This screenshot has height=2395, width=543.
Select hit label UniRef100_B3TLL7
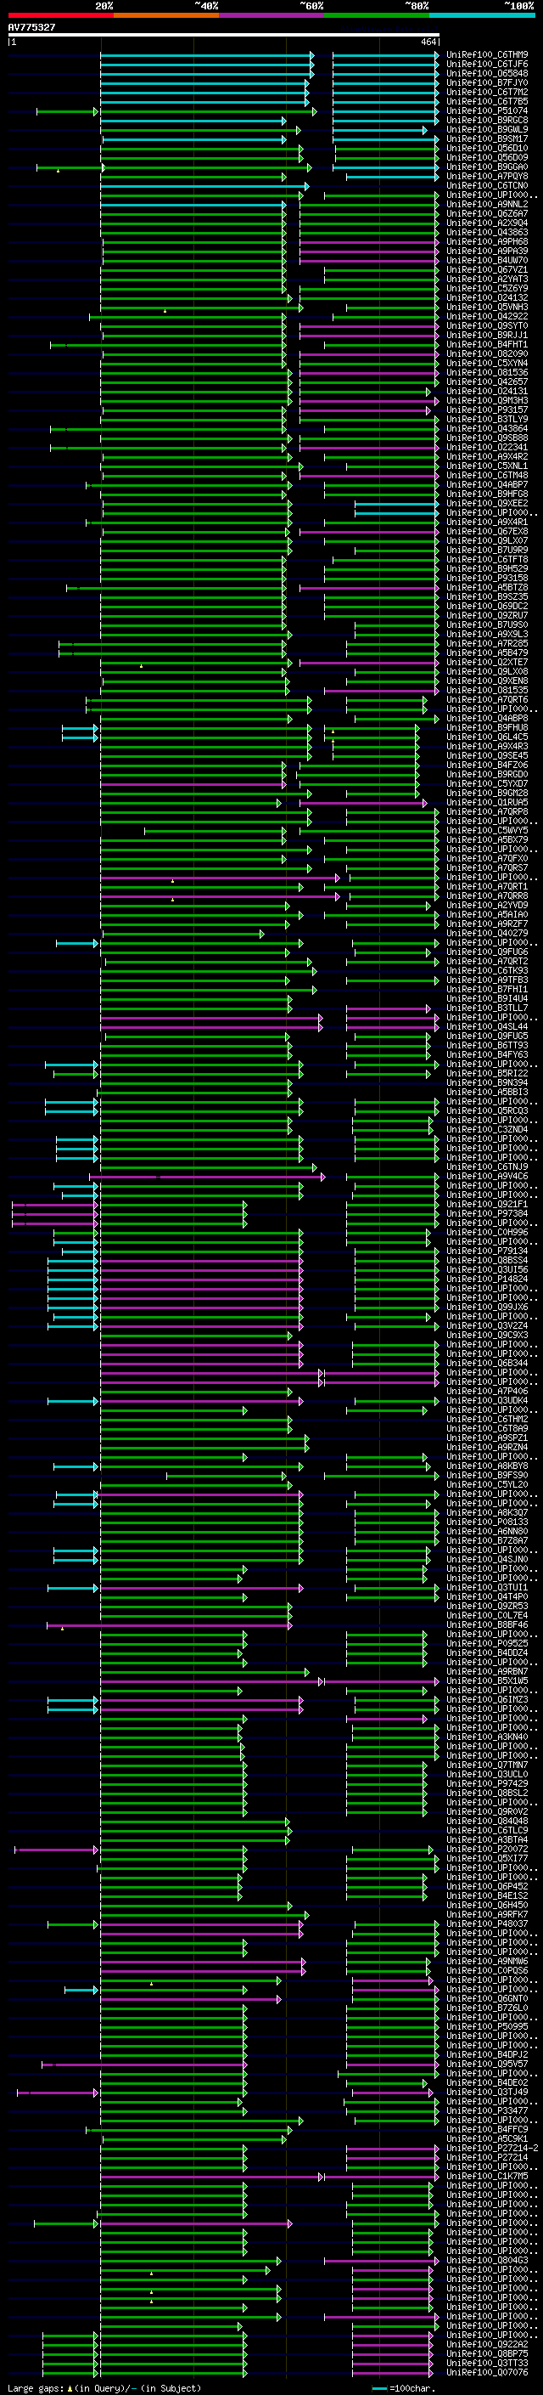tap(487, 1008)
